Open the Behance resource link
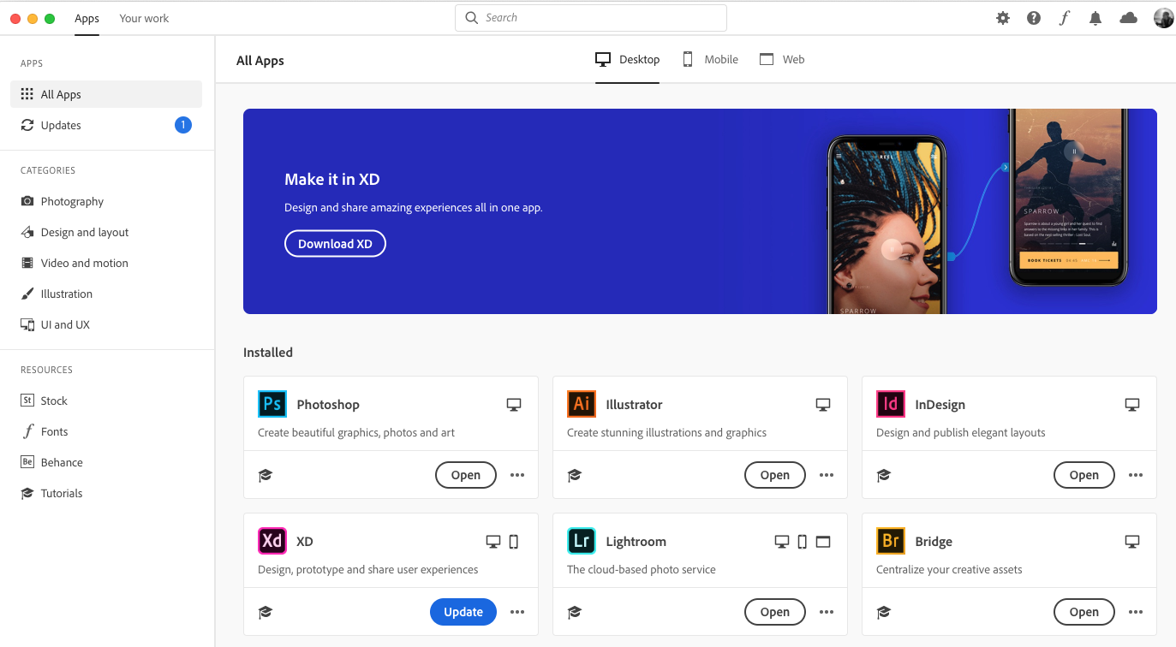 tap(106, 462)
